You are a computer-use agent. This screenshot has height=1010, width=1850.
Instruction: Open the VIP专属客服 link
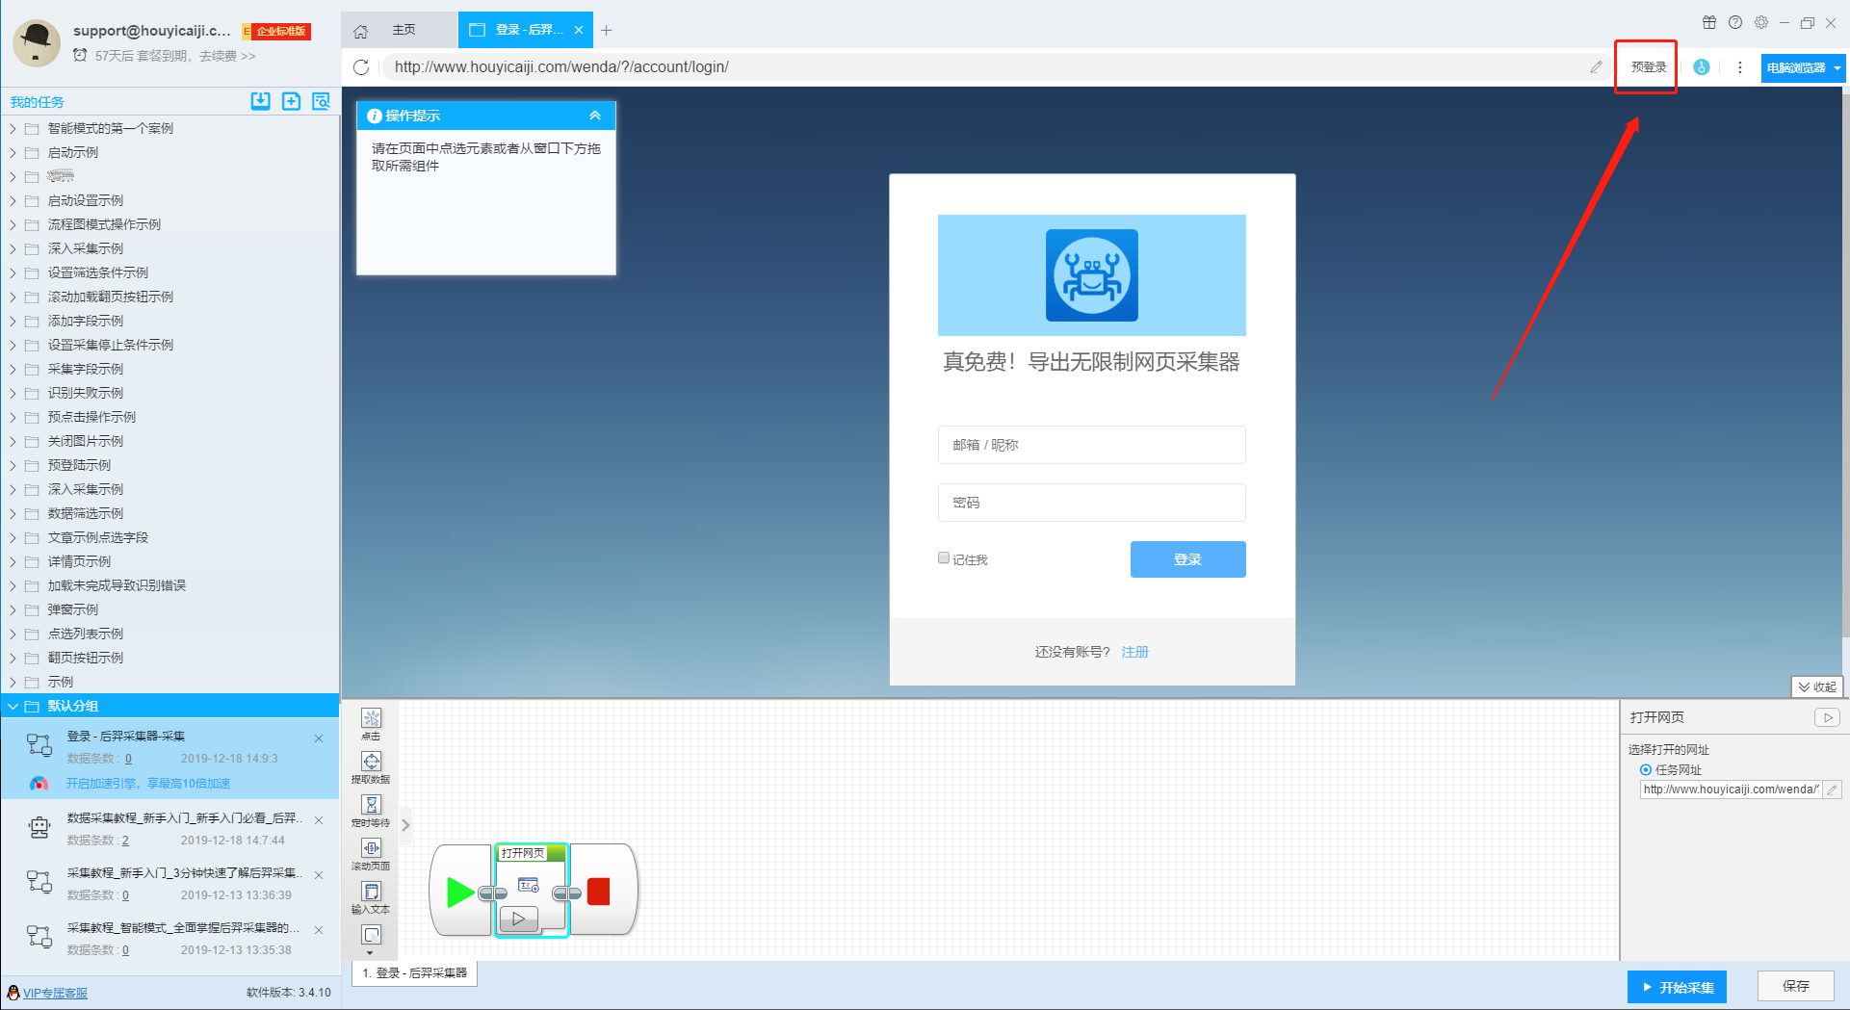(x=55, y=993)
